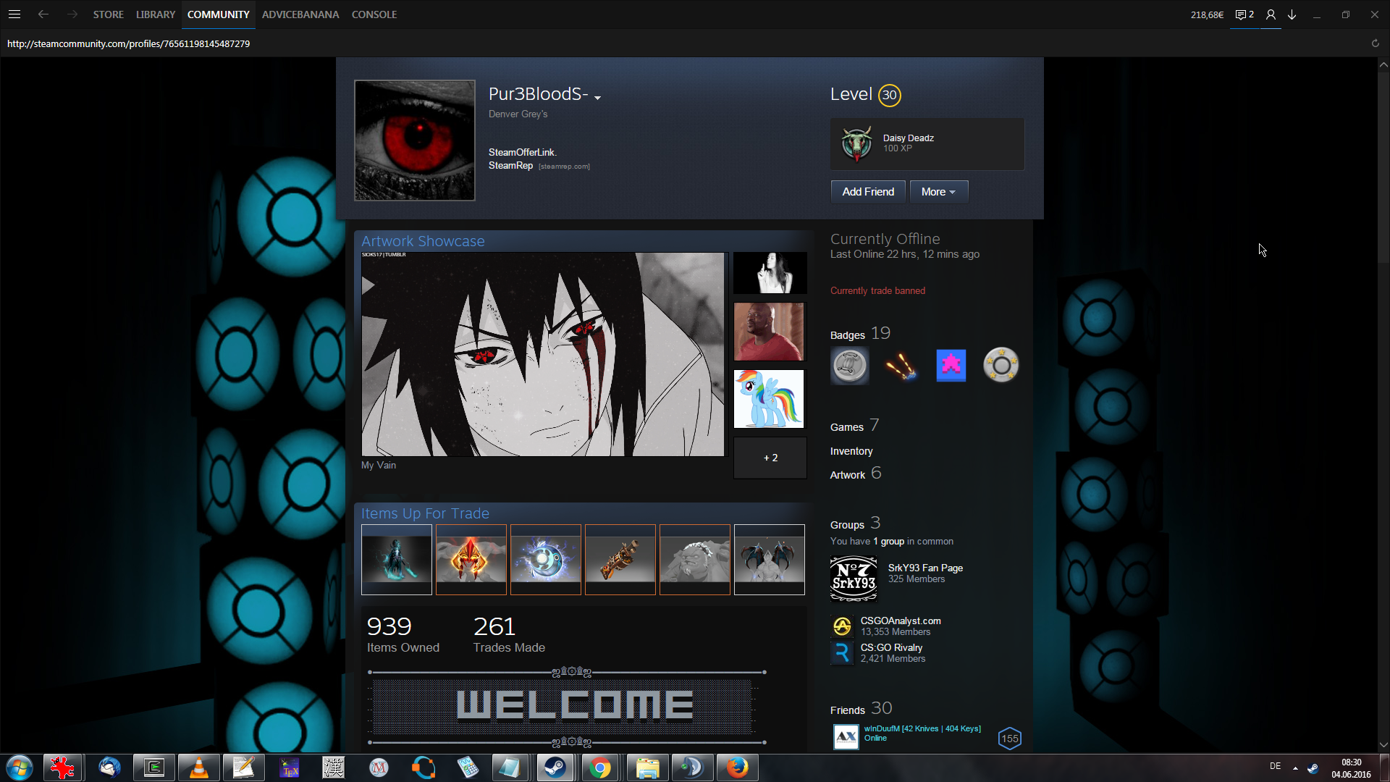Open the LIBRARY tab
The width and height of the screenshot is (1390, 782).
pos(156,14)
